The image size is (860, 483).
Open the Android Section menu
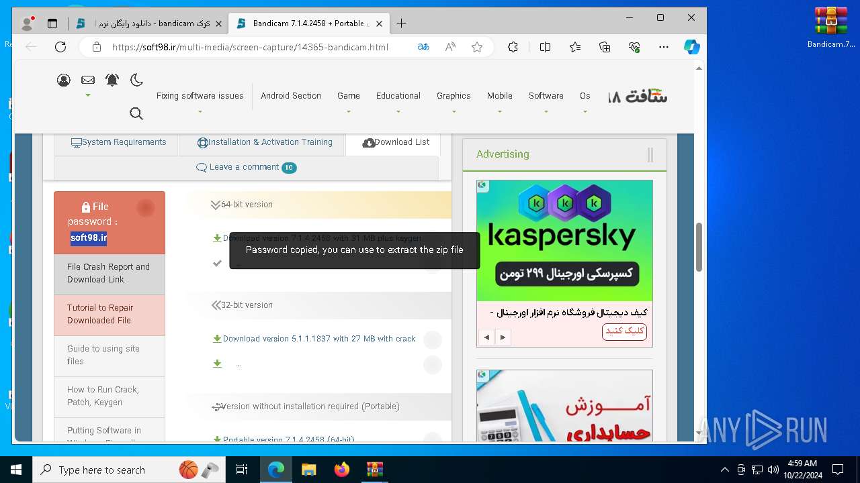coord(291,96)
